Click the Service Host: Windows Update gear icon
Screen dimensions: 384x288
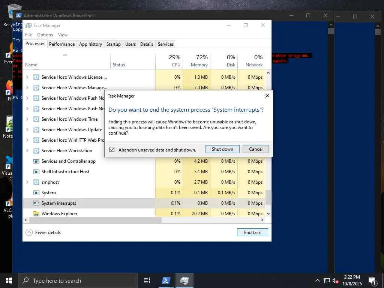36,130
